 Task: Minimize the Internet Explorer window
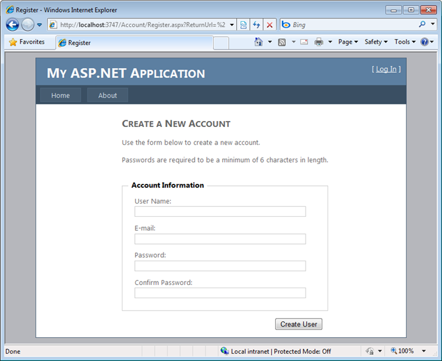pos(394,10)
